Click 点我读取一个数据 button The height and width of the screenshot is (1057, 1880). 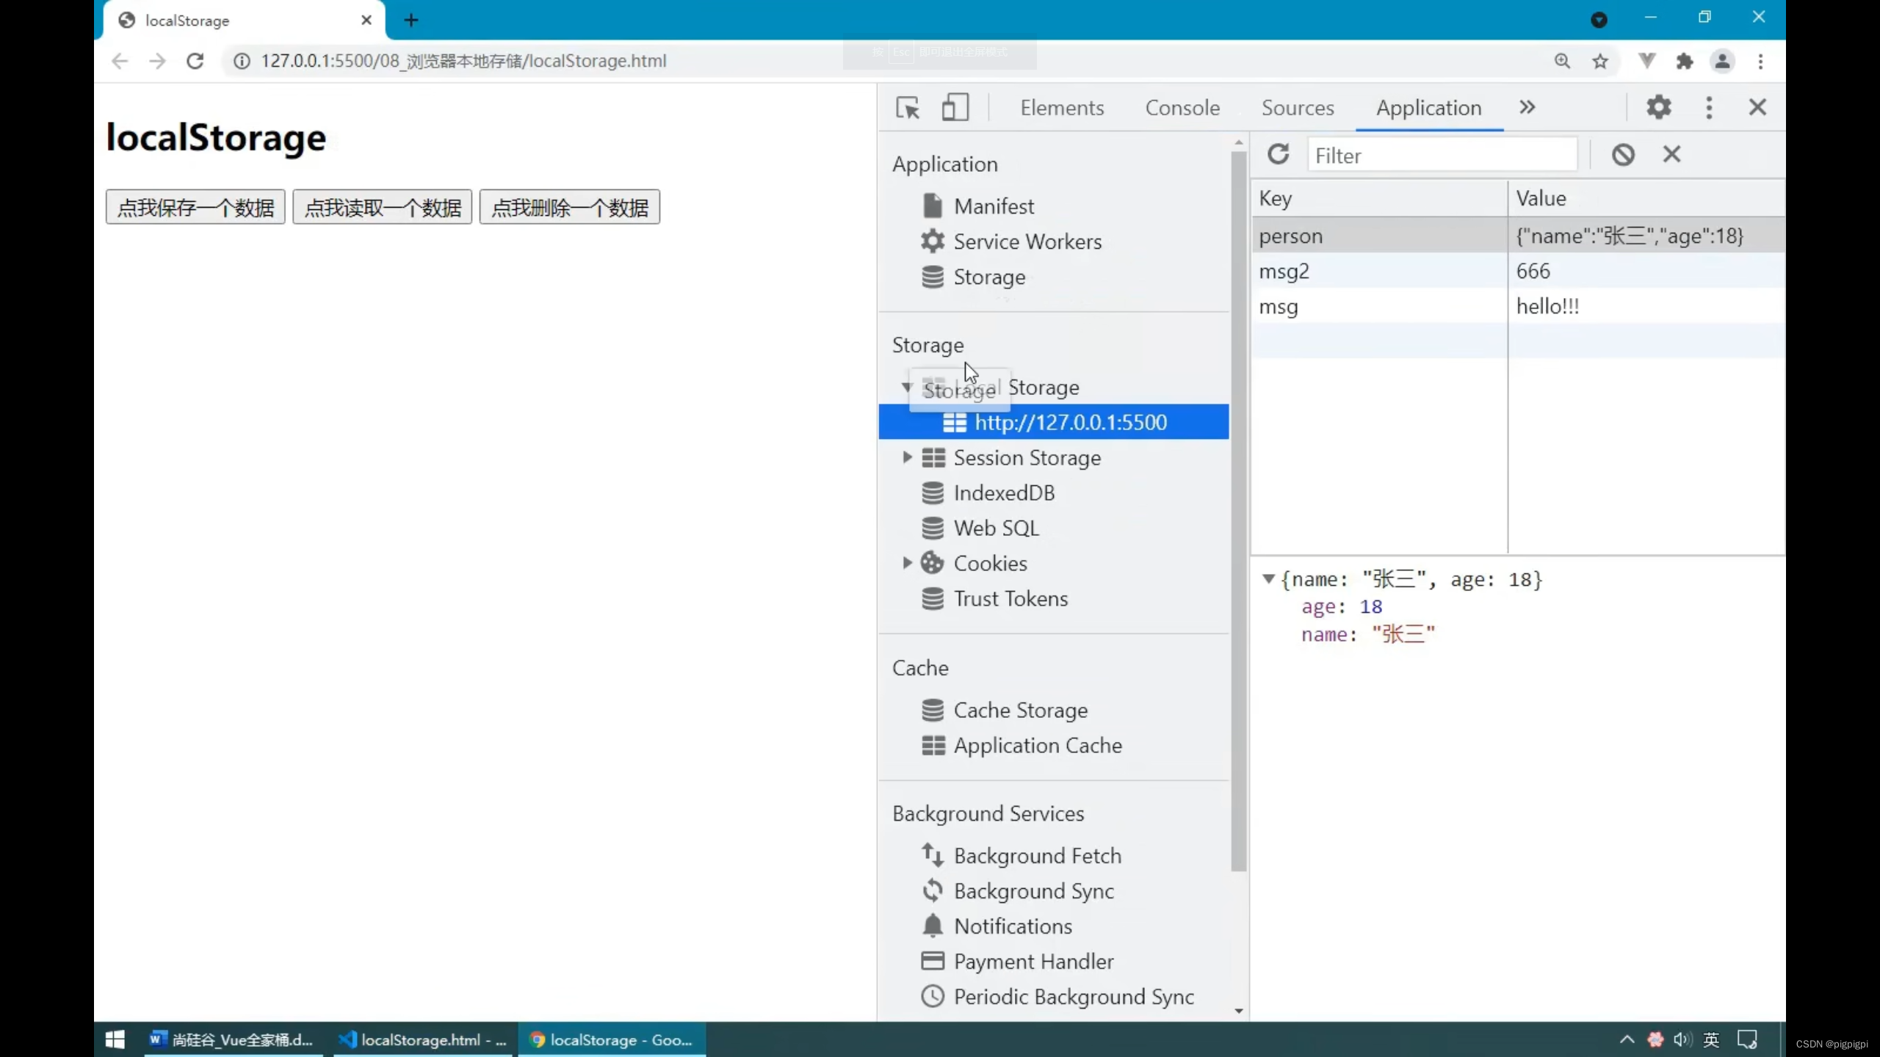[383, 207]
